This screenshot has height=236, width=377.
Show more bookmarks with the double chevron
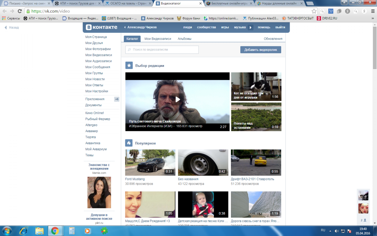(374, 18)
